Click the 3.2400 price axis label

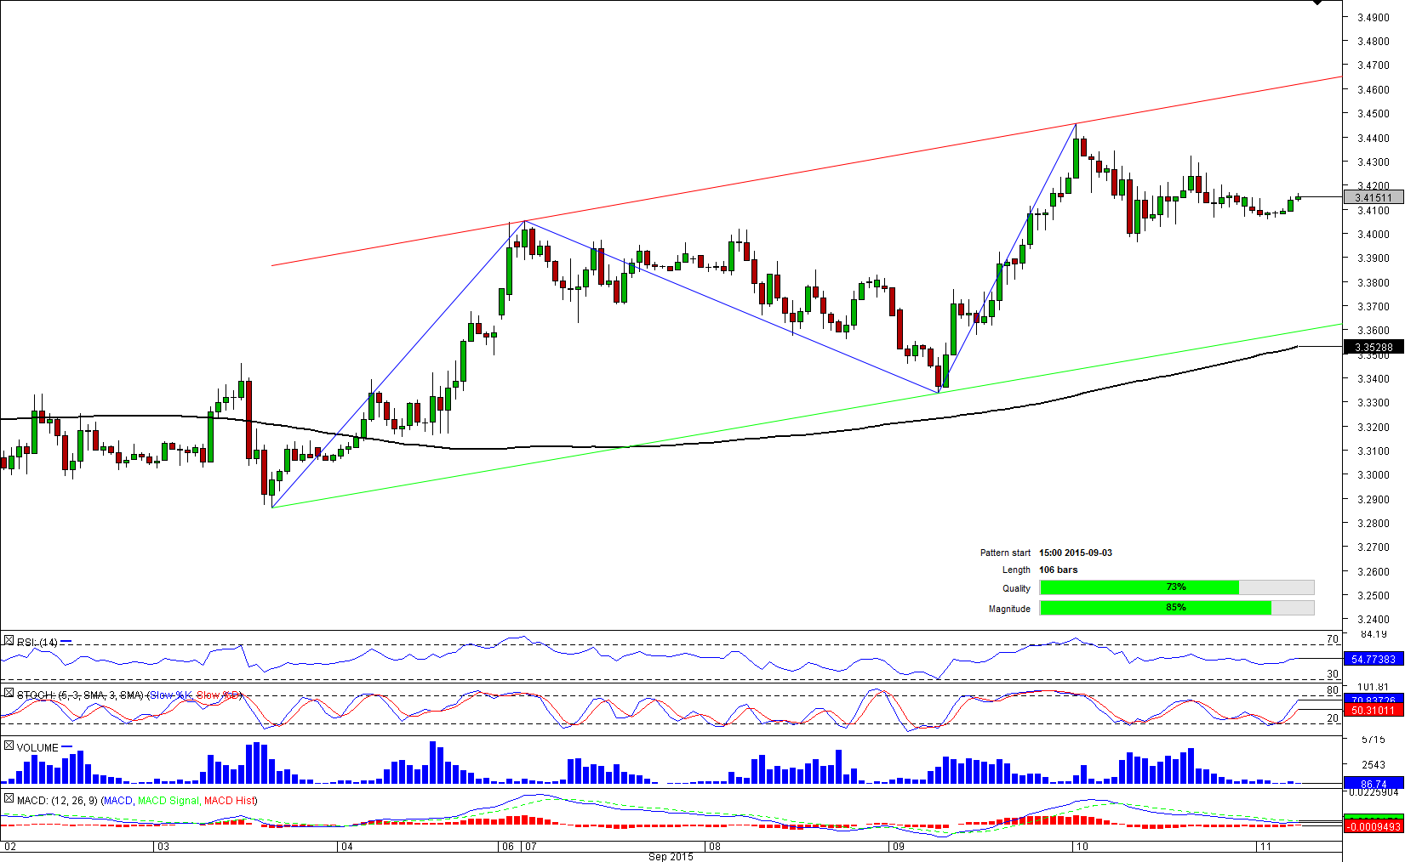[1374, 620]
